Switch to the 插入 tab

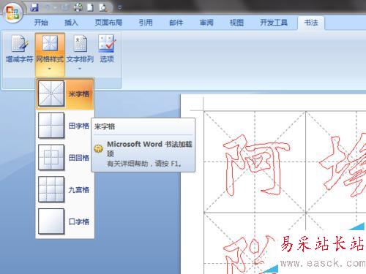71,23
